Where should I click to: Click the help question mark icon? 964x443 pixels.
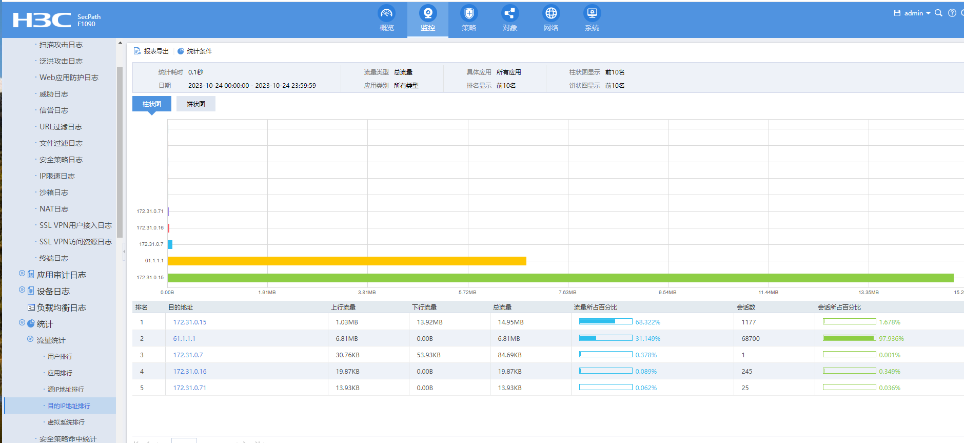coord(952,13)
